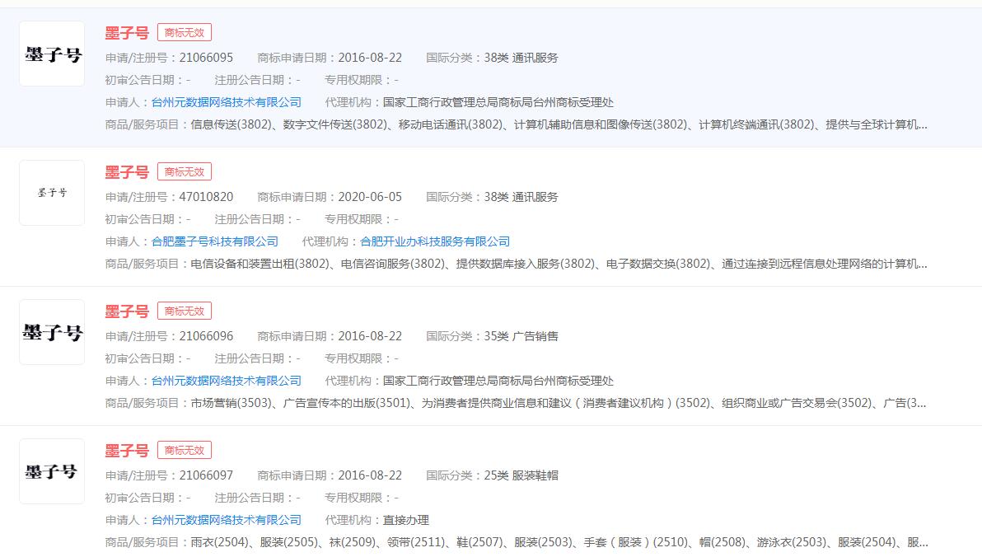Select registration number 21066097
This screenshot has width=982, height=557.
point(206,475)
